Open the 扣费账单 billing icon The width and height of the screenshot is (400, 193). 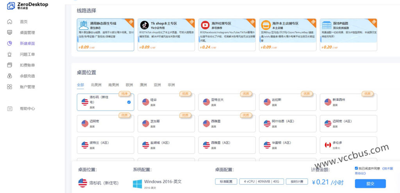tap(10, 65)
